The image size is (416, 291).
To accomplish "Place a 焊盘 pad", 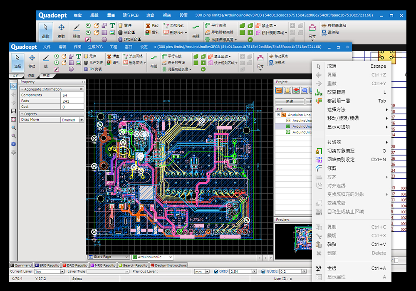I will [x=113, y=56].
